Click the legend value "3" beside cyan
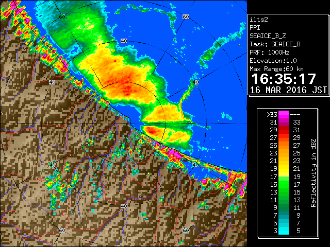Screen dimensions: 330x247 click(x=275, y=231)
